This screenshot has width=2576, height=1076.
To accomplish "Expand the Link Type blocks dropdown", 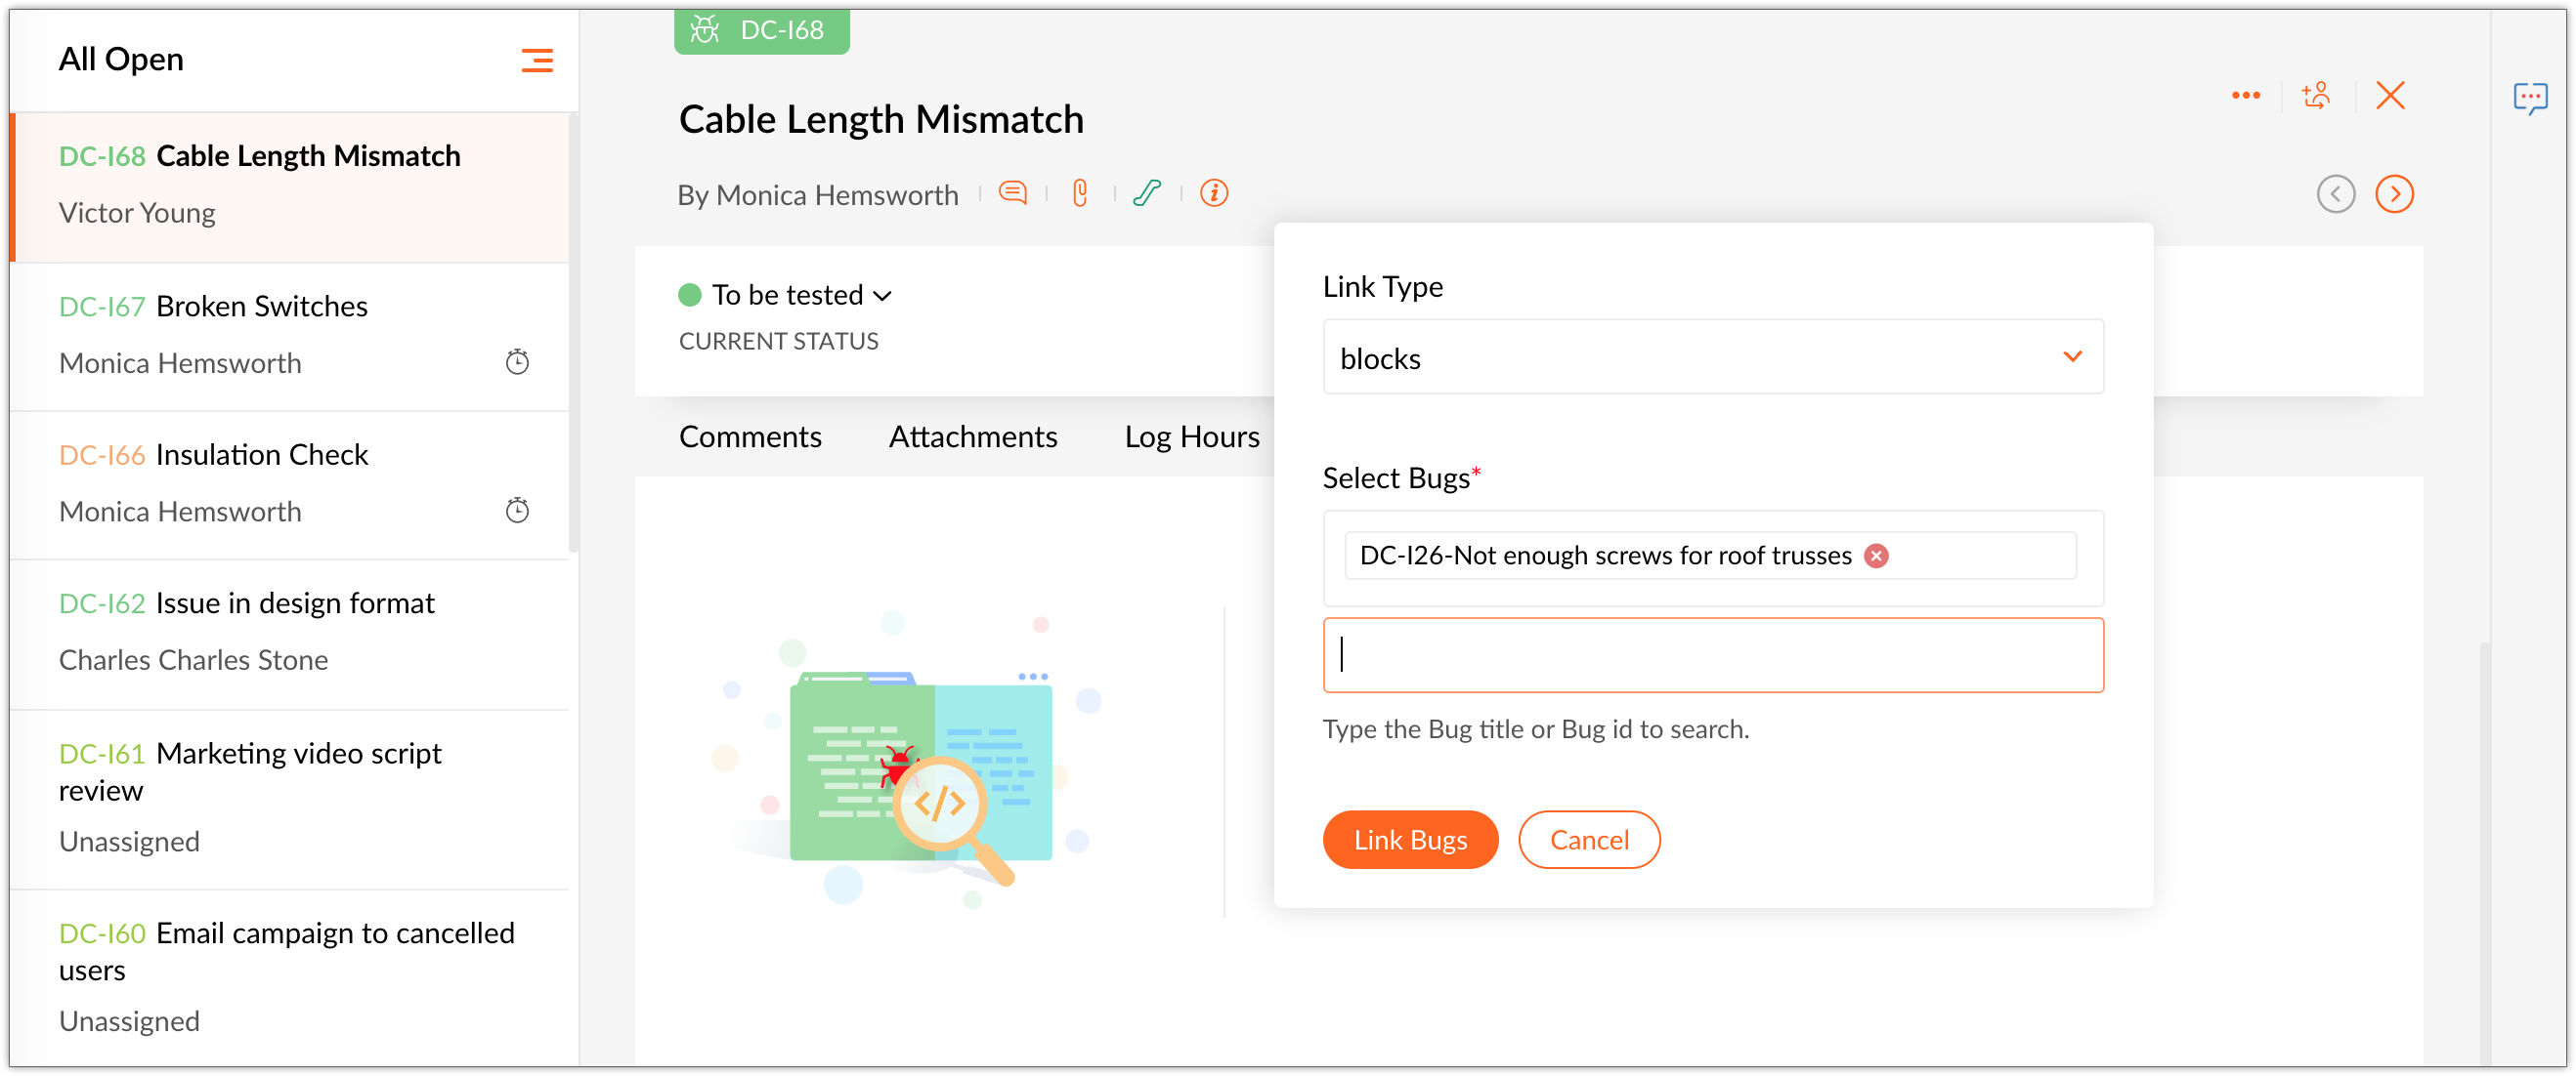I will [x=1712, y=357].
